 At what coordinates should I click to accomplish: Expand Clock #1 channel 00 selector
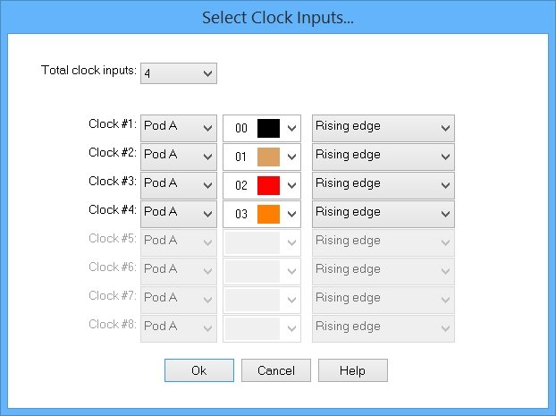pyautogui.click(x=262, y=128)
